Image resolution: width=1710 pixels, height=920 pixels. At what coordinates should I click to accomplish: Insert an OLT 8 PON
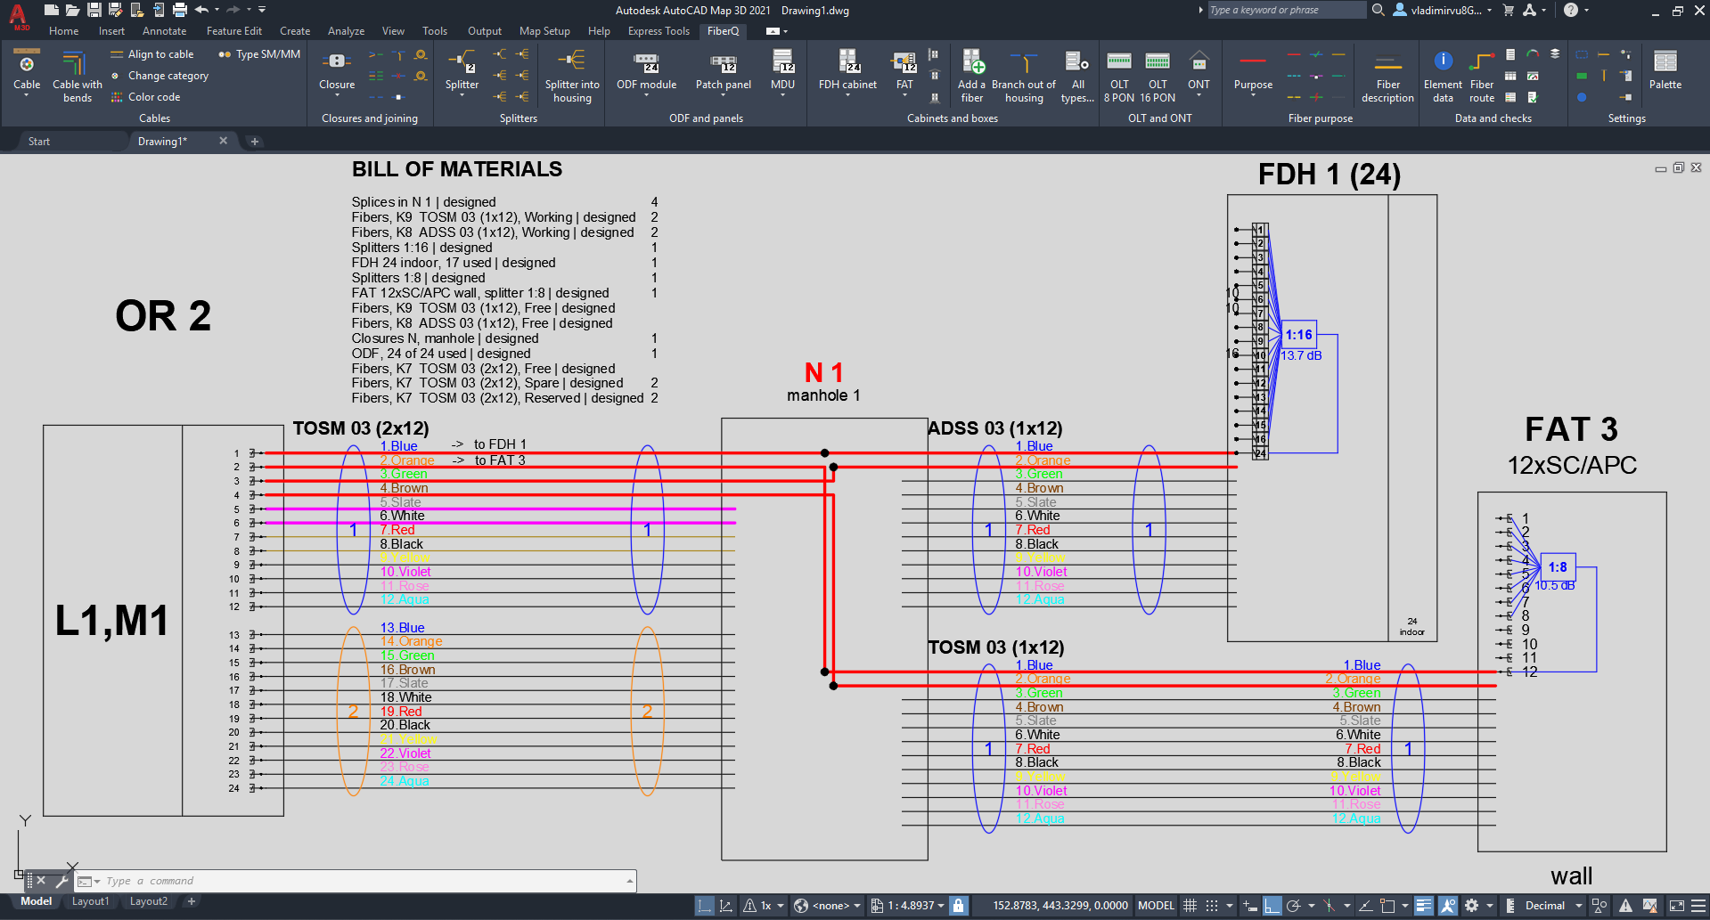click(1119, 75)
